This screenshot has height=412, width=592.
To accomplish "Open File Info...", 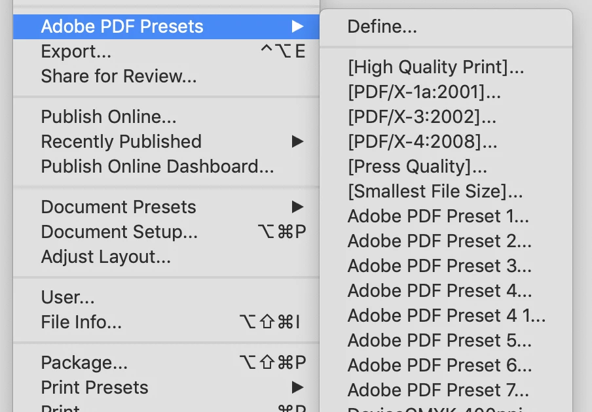I will [x=166, y=322].
